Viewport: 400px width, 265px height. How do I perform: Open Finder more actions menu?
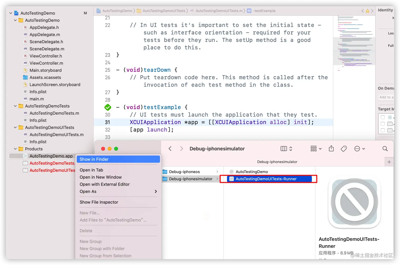tap(360, 149)
